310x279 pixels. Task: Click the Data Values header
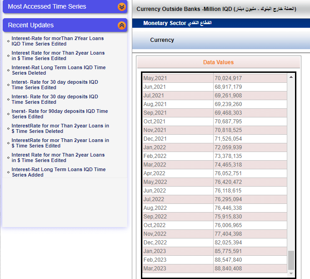(x=218, y=62)
